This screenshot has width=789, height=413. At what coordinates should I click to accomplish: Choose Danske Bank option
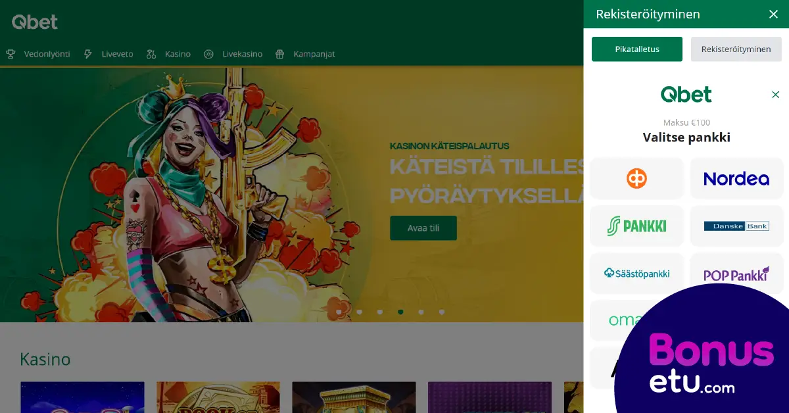click(736, 226)
